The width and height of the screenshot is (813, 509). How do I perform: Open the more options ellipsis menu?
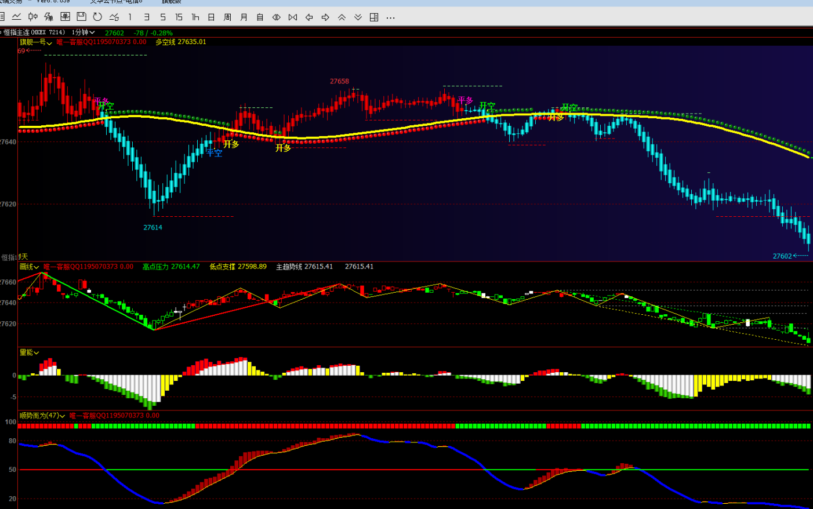click(390, 17)
